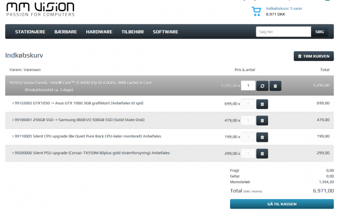Click the SØG search button
This screenshot has height=212, width=337.
pos(319,32)
